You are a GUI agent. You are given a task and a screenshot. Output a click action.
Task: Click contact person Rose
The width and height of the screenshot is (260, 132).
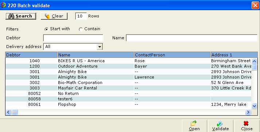pos(140,61)
